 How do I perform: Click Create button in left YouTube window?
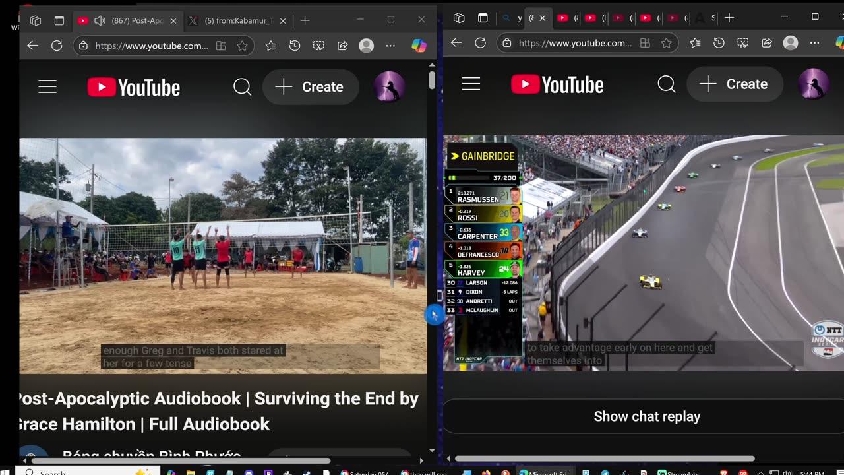pyautogui.click(x=311, y=86)
